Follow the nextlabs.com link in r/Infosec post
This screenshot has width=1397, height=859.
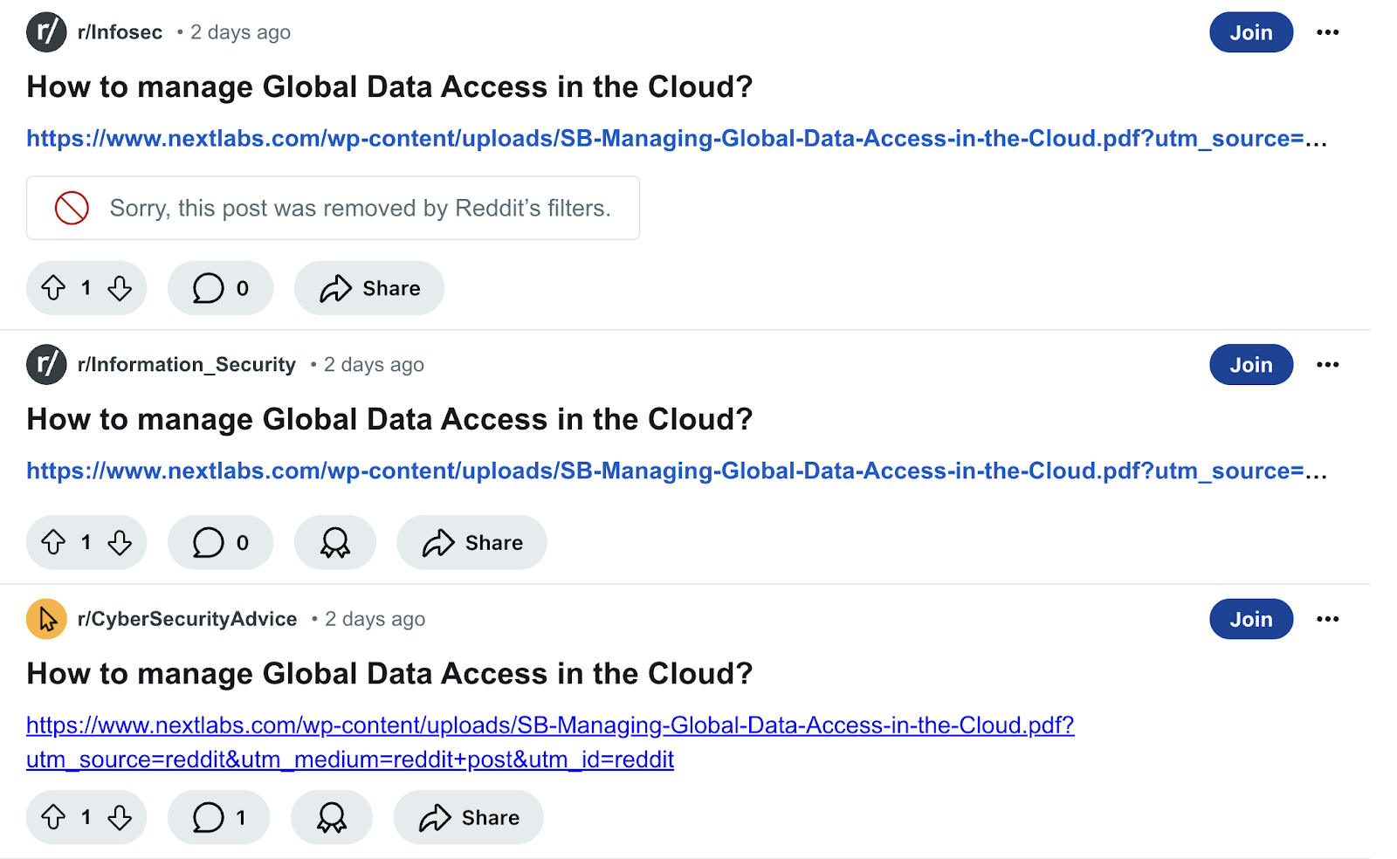[x=677, y=138]
